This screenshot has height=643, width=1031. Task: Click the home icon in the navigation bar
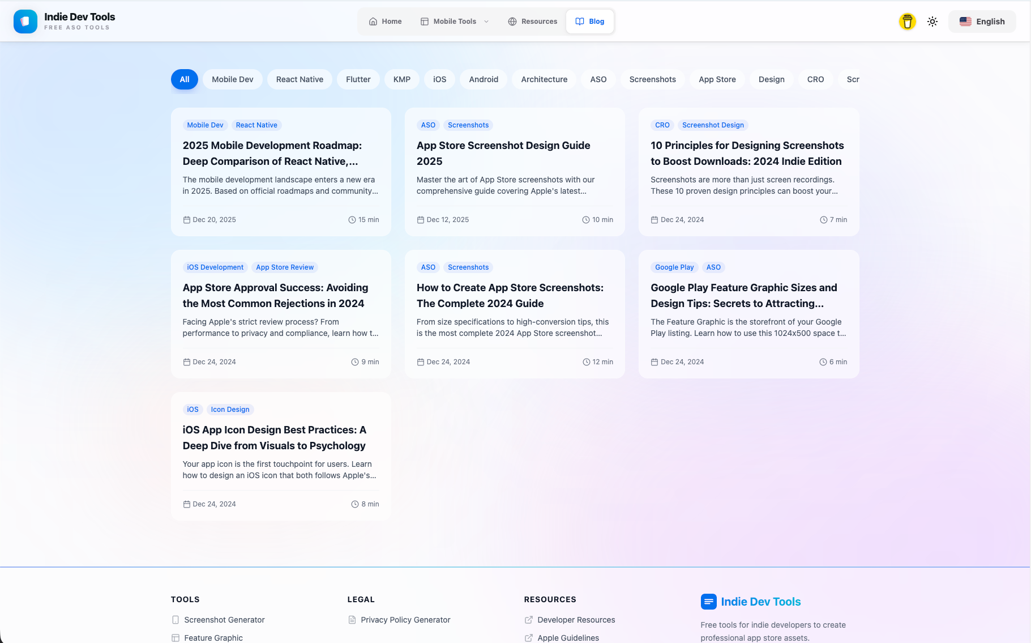coord(373,21)
